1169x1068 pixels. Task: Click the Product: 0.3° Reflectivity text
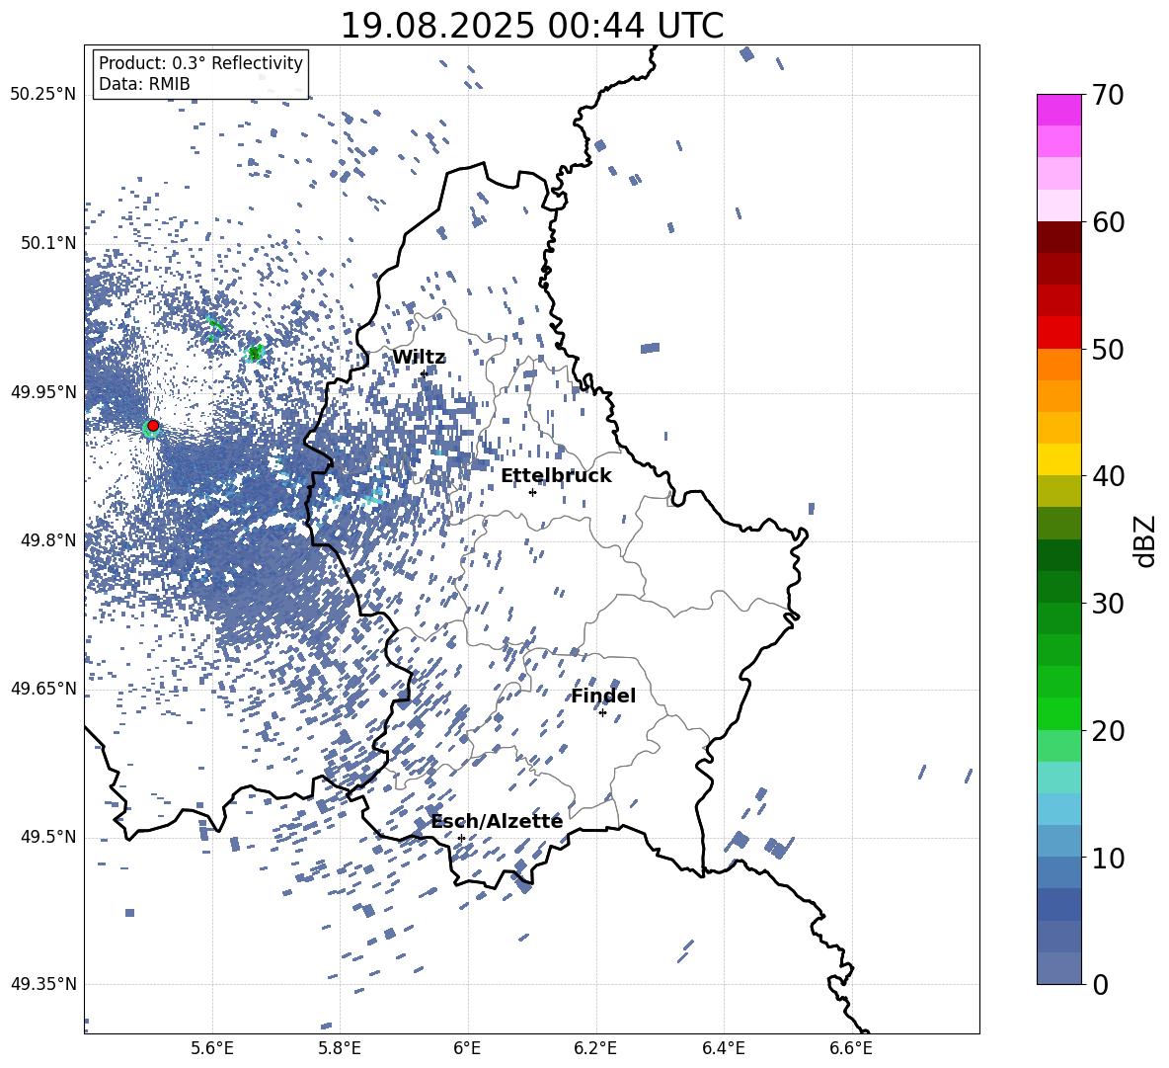[200, 63]
